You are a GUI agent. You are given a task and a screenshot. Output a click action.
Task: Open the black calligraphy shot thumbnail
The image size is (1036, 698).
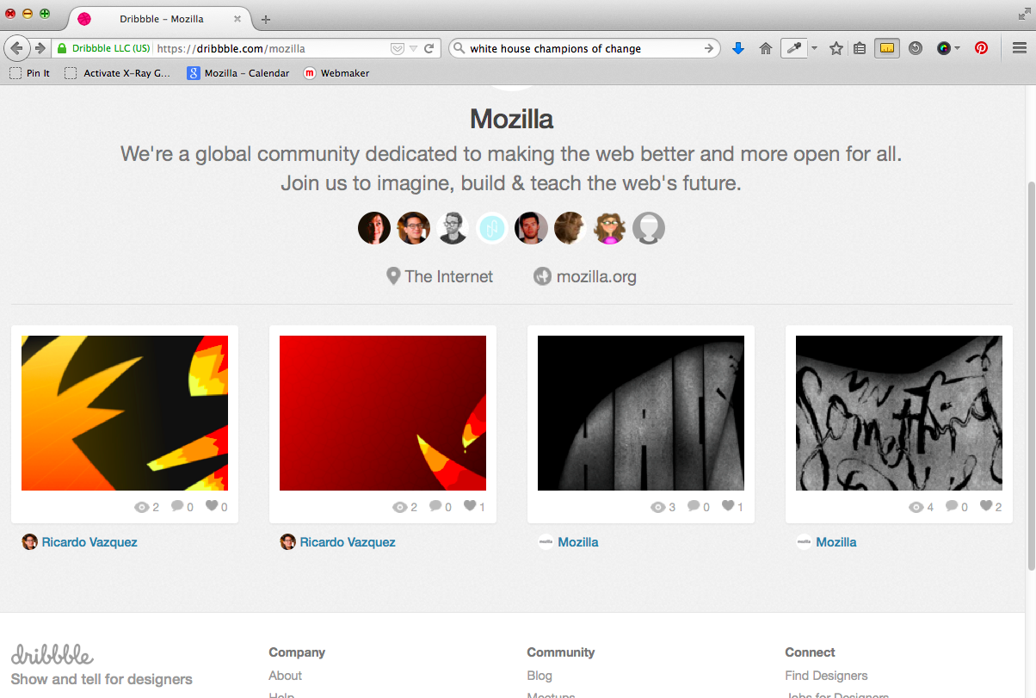click(x=899, y=413)
